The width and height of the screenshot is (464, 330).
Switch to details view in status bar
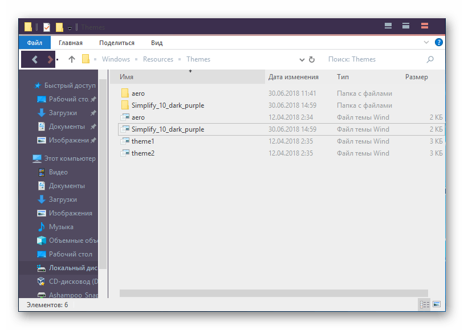[x=424, y=304]
